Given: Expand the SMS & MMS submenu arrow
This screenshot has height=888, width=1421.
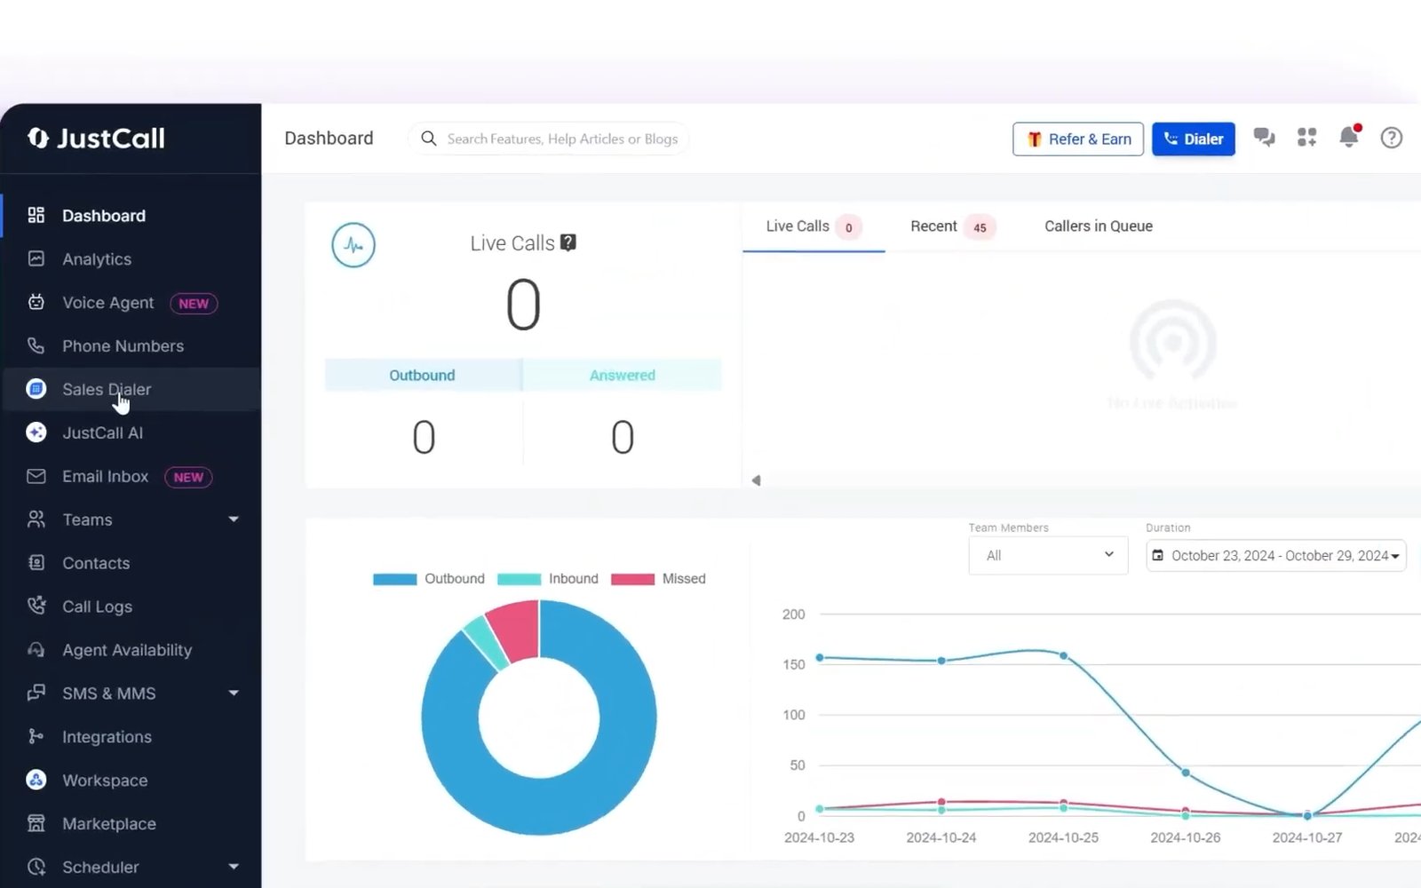Looking at the screenshot, I should point(234,693).
